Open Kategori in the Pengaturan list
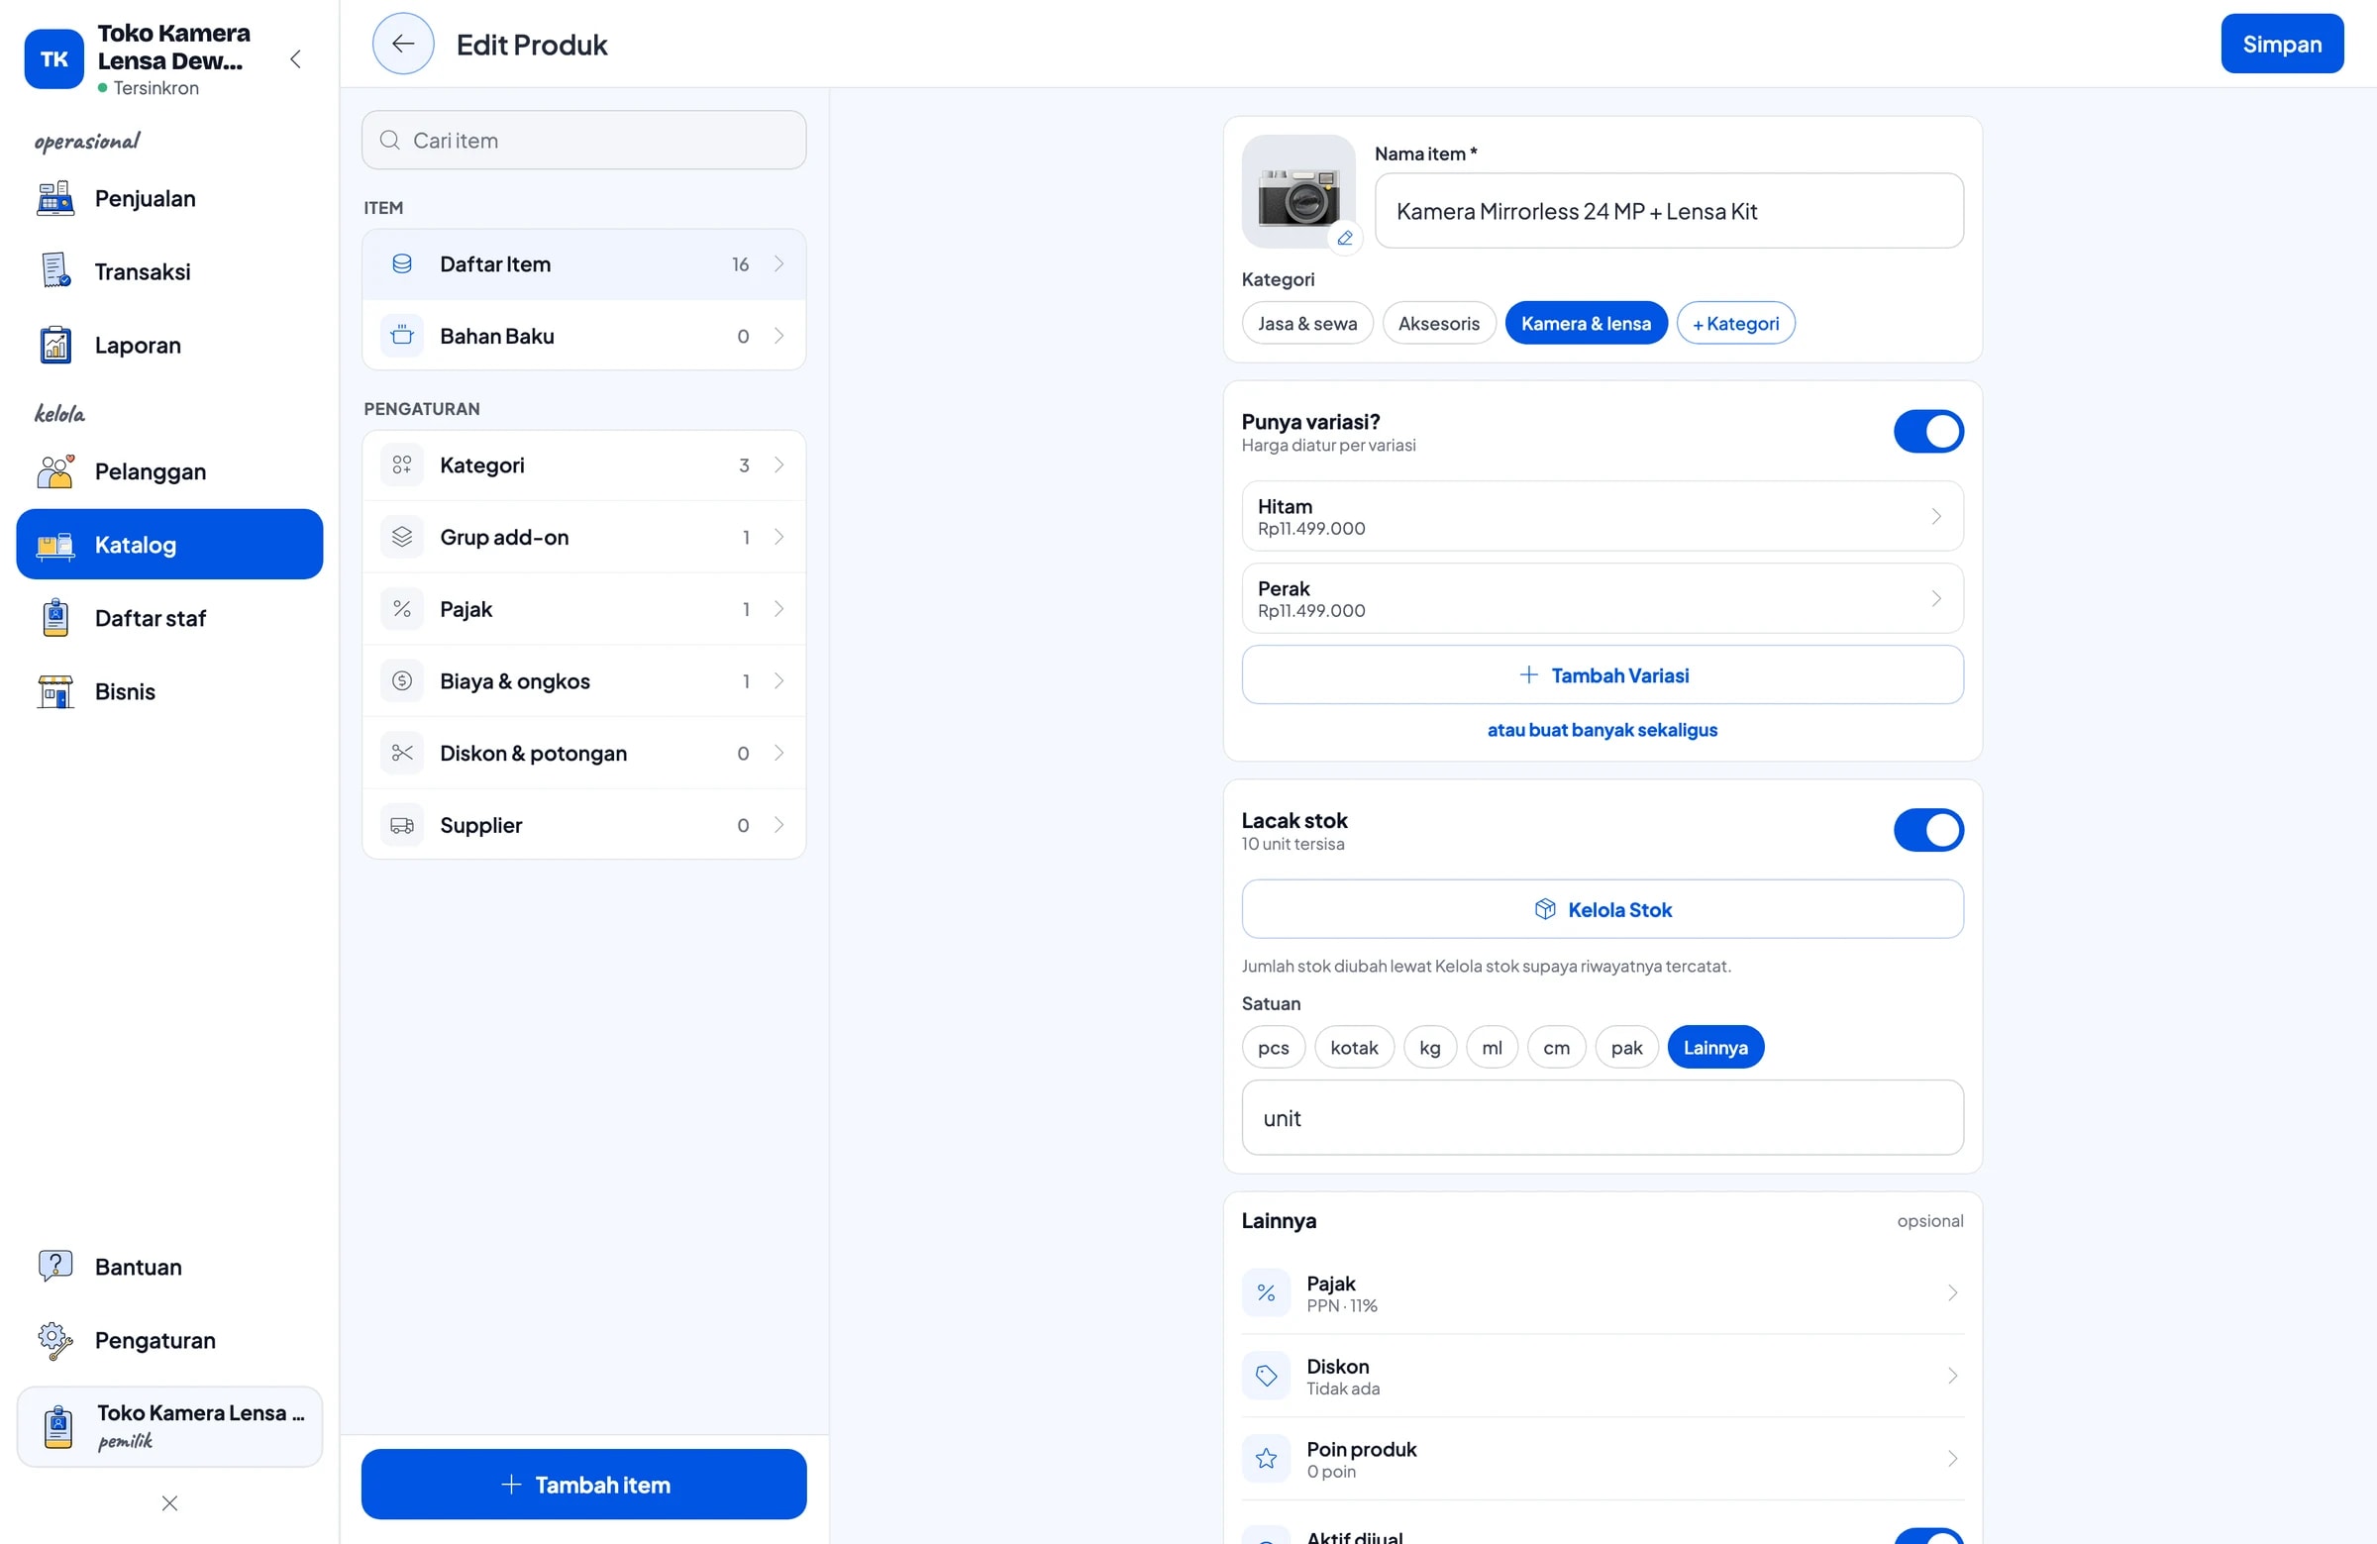The height and width of the screenshot is (1544, 2377). (x=583, y=464)
